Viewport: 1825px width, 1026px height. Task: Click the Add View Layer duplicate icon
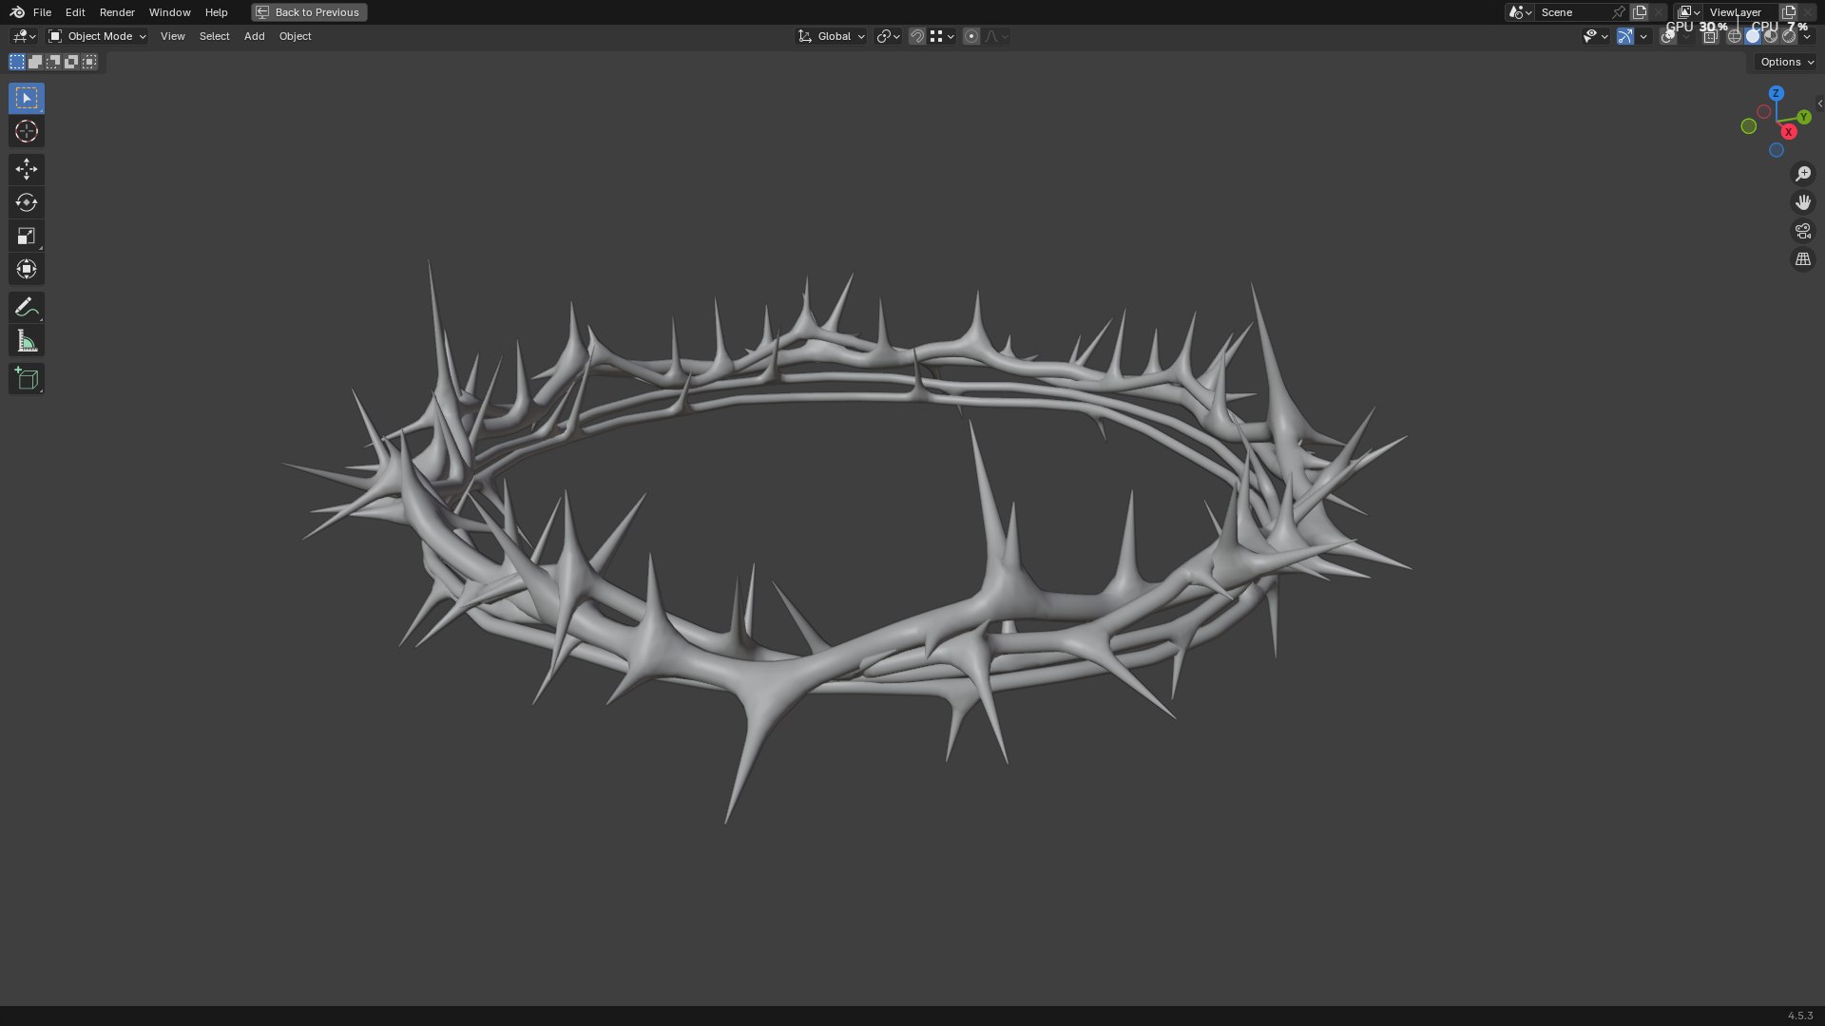pyautogui.click(x=1789, y=12)
